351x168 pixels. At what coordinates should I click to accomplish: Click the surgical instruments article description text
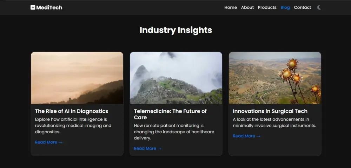point(274,122)
